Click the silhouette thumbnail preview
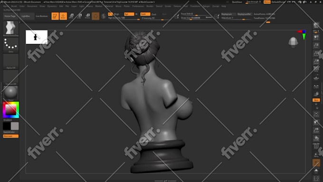Viewport: 323px width, 182px height. tap(37, 37)
